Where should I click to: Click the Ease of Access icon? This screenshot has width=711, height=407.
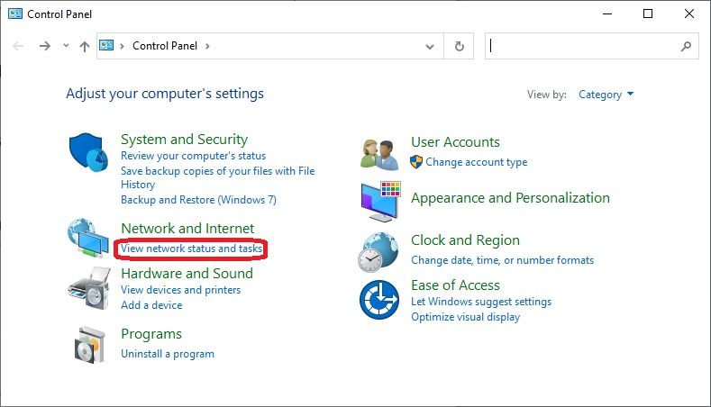379,300
